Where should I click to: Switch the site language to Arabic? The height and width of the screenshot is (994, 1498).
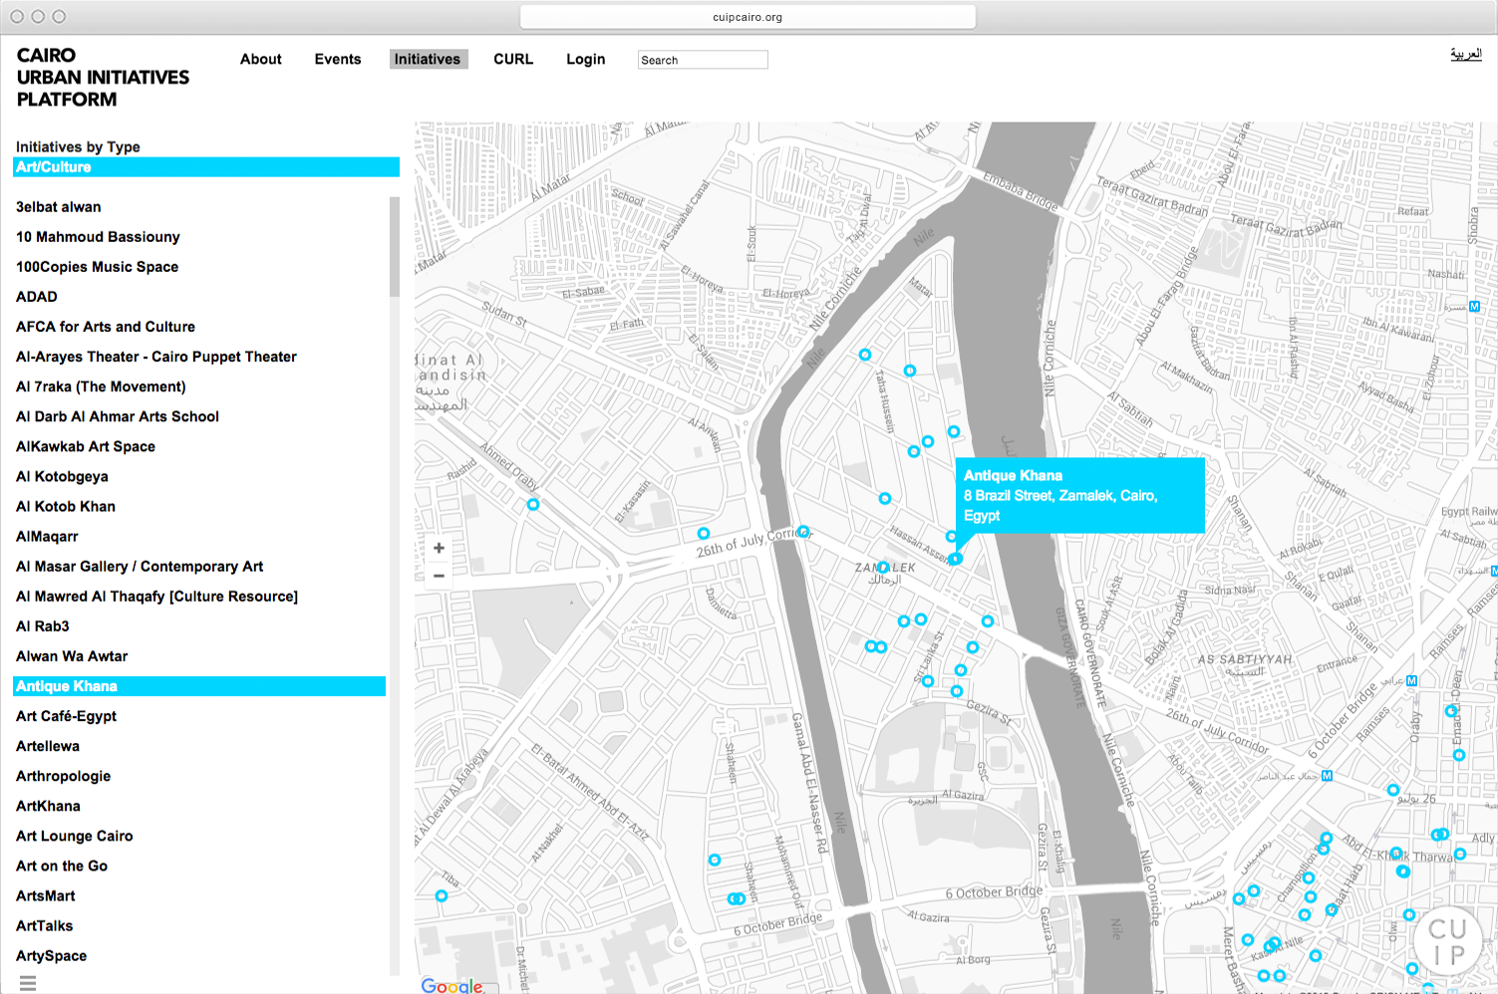click(1466, 54)
